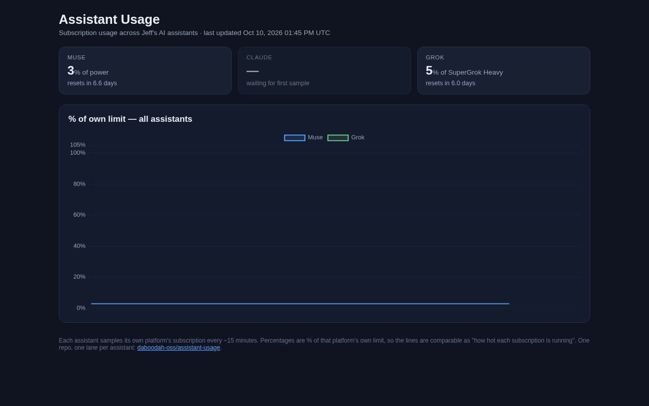Click the "CLAUDE" card label
Viewport: 649px width, 406px height.
click(259, 57)
